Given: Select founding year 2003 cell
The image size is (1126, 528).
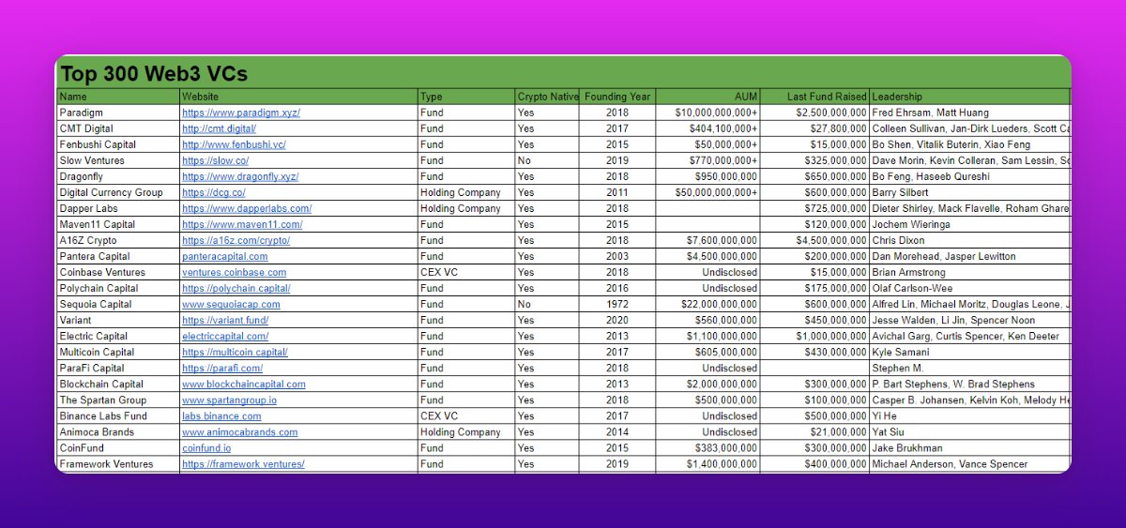Looking at the screenshot, I should 617,256.
